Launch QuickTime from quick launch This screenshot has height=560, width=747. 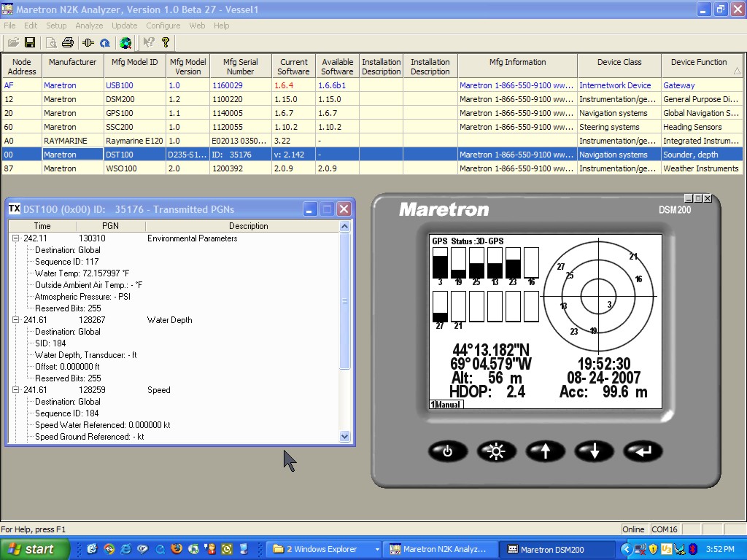[160, 549]
